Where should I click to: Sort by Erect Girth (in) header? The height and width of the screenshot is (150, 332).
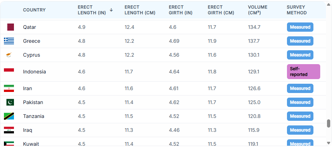[181, 10]
